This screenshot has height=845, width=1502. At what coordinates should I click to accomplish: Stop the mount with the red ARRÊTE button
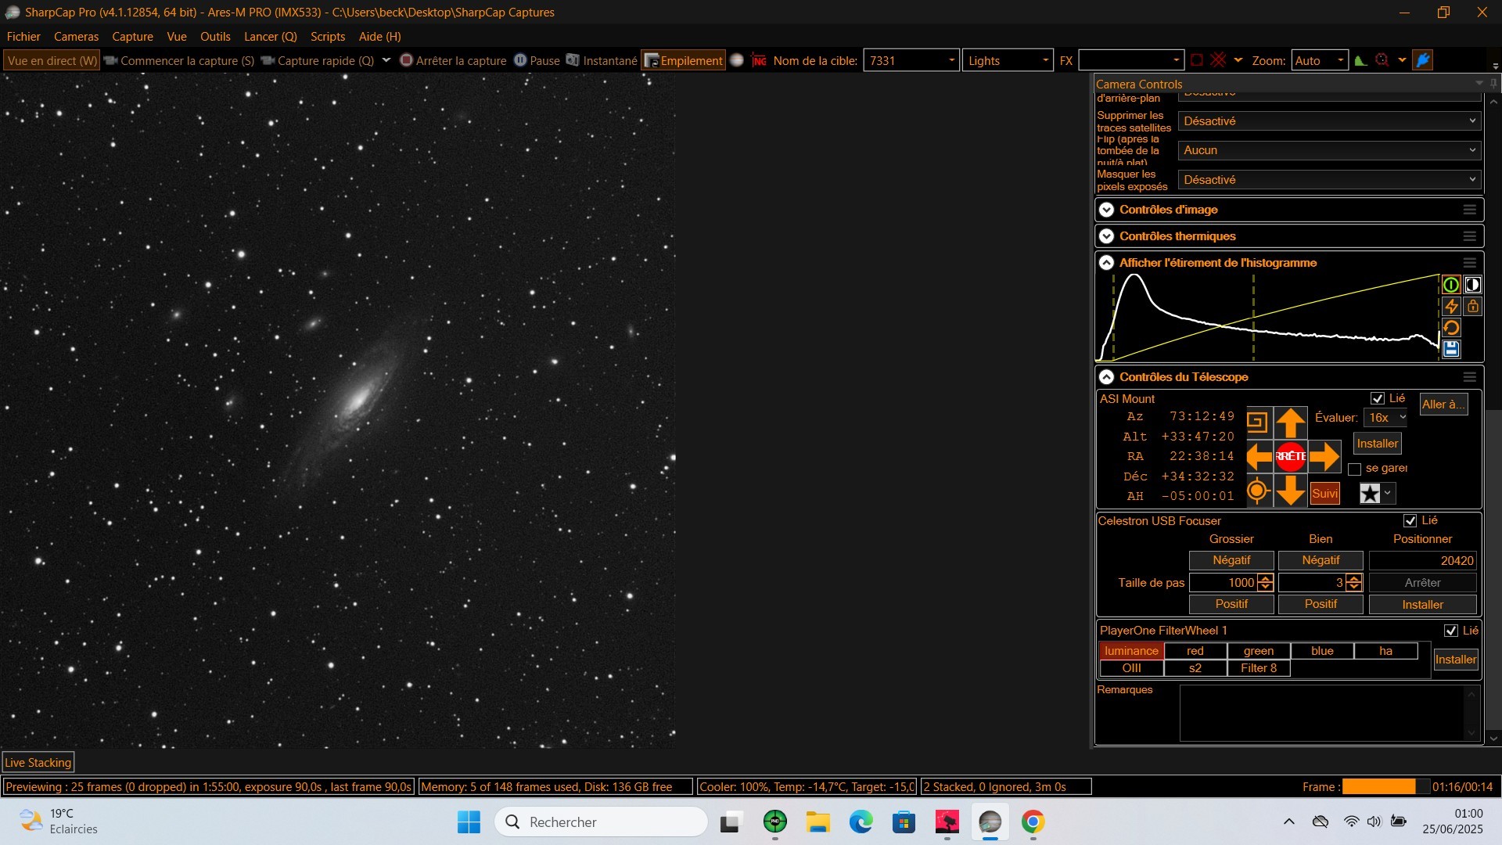[1291, 456]
